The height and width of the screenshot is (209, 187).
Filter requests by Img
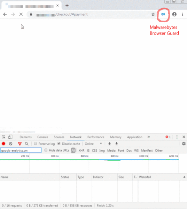coord(102,150)
